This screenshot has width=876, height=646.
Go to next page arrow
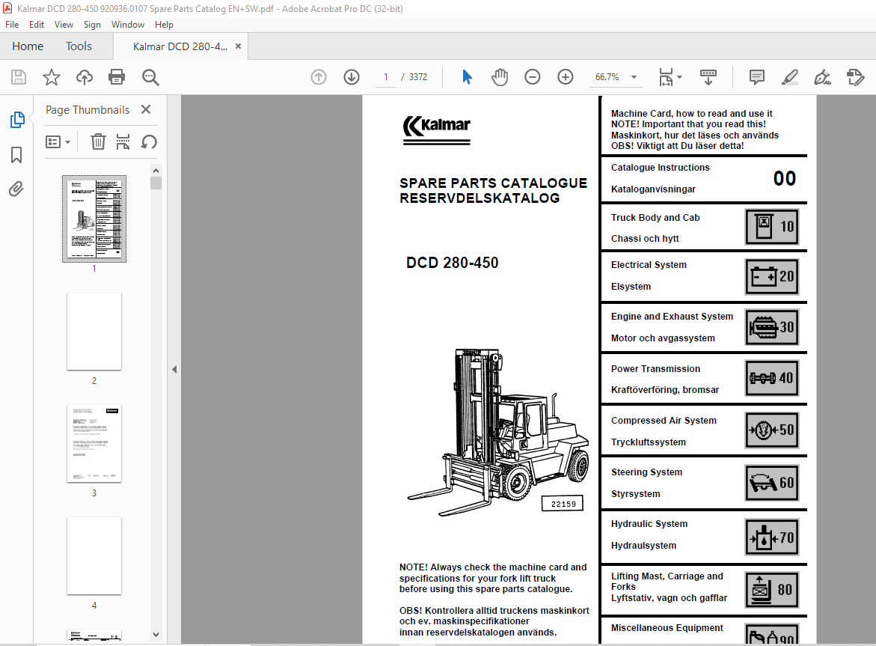click(352, 77)
